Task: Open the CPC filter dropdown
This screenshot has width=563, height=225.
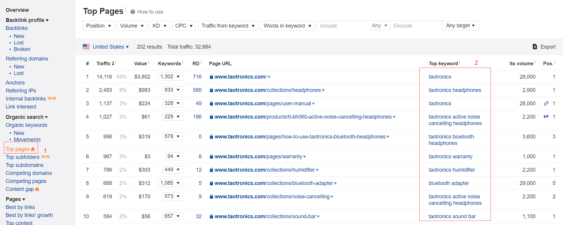Action: click(x=184, y=26)
